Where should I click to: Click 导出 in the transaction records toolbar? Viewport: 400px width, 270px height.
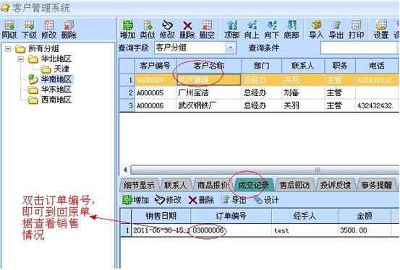(x=234, y=200)
